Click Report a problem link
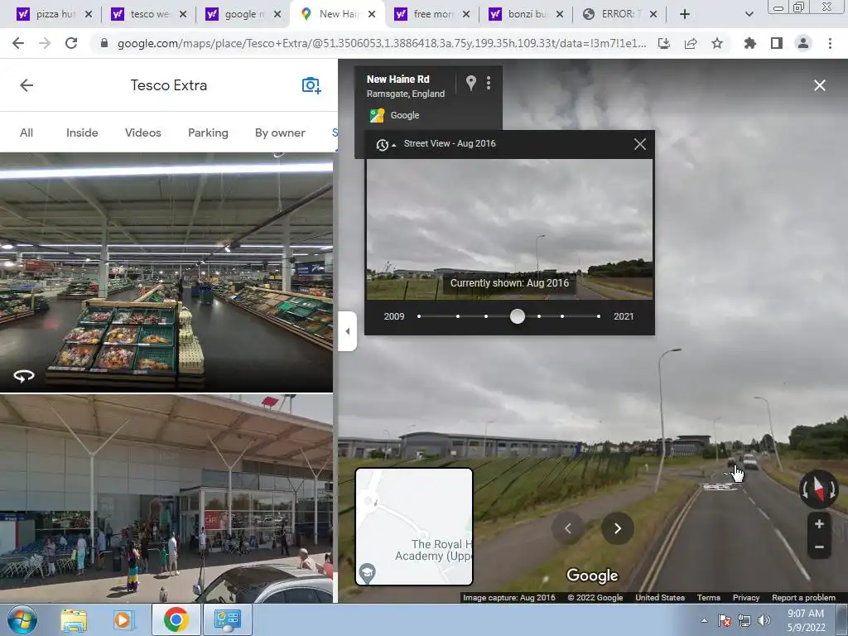848x636 pixels. (803, 598)
